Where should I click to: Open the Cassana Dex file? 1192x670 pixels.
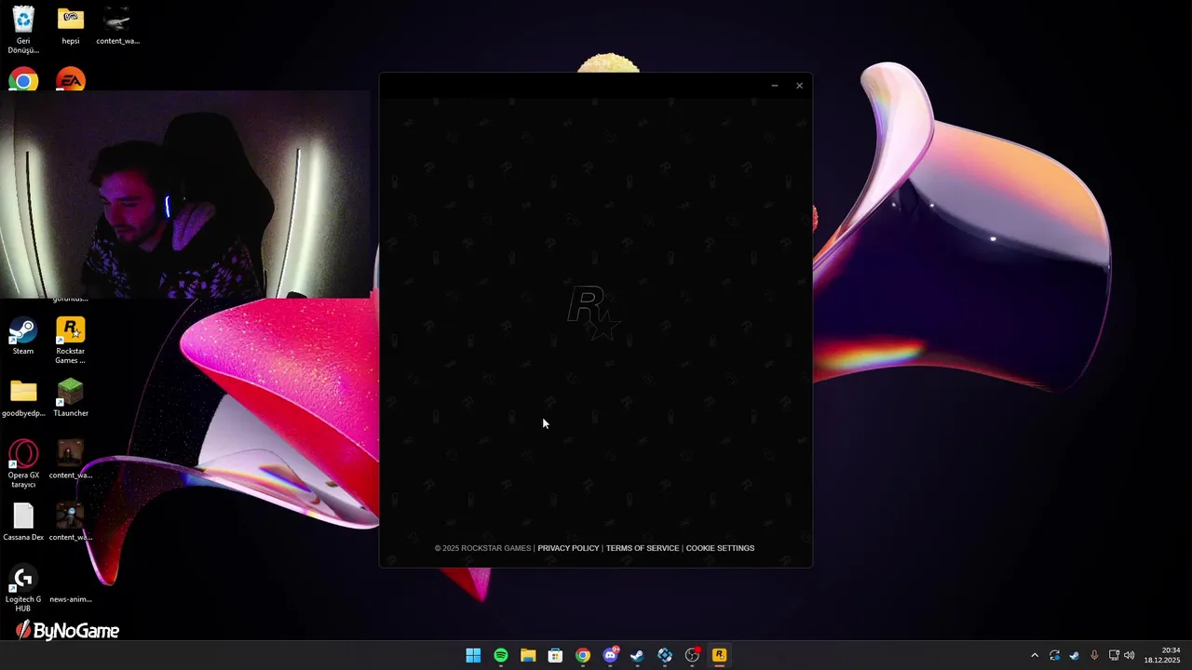pyautogui.click(x=23, y=522)
